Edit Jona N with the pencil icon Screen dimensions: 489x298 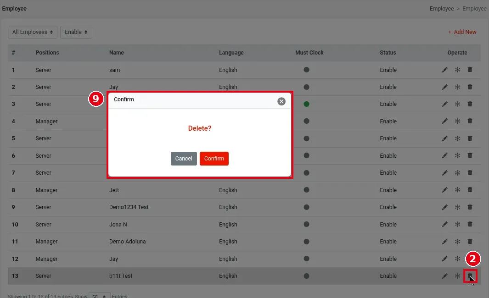(x=445, y=224)
